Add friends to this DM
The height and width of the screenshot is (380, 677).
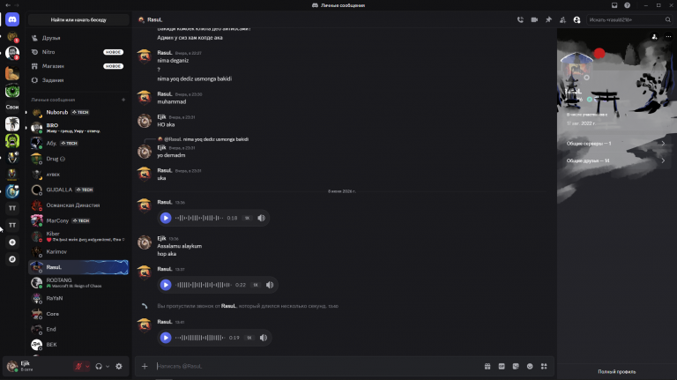click(x=562, y=20)
